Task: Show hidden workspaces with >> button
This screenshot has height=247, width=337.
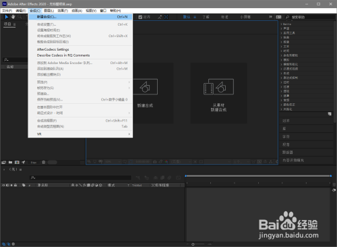Action: click(270, 17)
